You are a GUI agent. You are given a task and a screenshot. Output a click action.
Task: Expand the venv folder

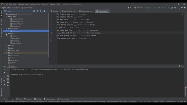coord(6,53)
